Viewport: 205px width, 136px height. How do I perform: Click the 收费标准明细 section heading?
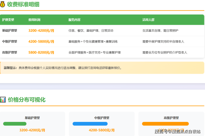coord(23,4)
